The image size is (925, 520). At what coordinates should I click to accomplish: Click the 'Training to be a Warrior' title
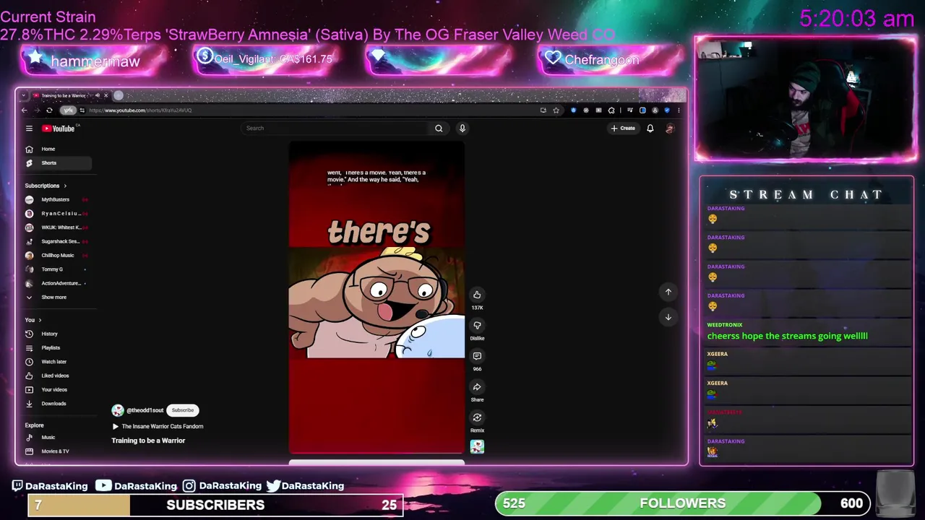[x=148, y=441]
